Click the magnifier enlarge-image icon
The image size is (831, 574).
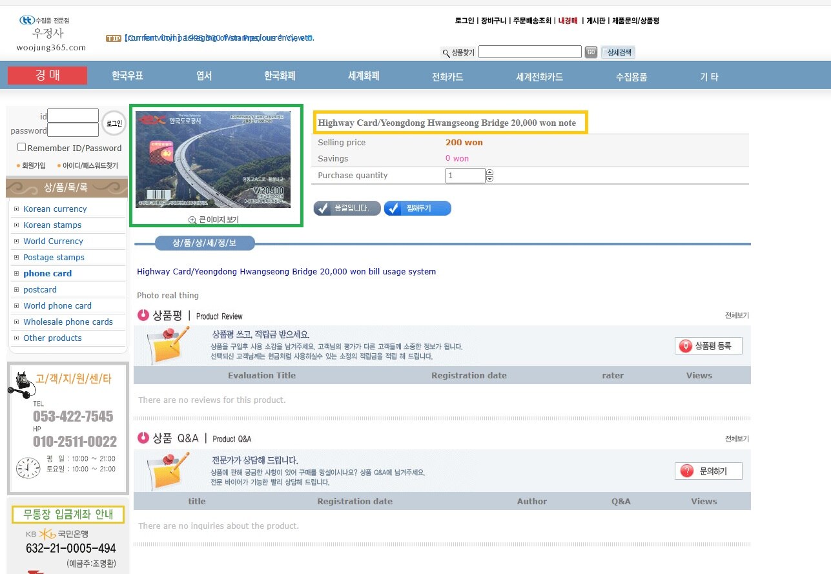click(192, 220)
